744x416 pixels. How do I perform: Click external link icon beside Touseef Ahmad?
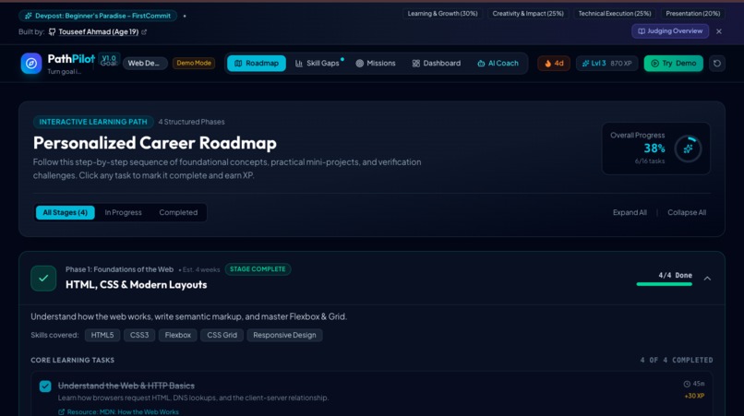(144, 31)
